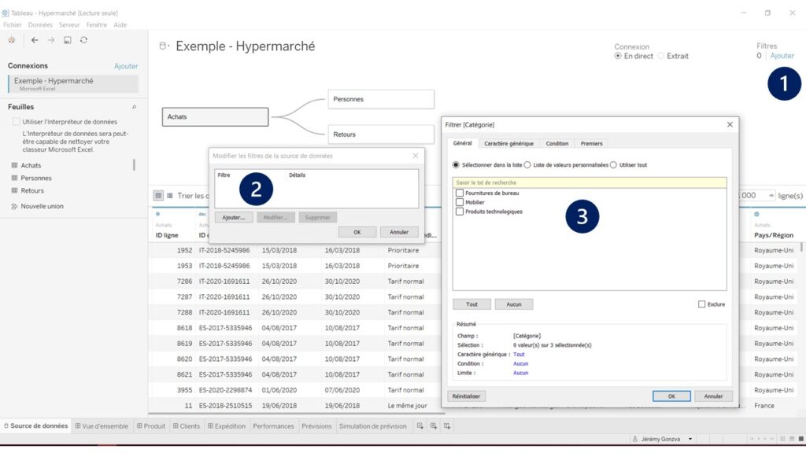Select the En direct connection option

(x=618, y=56)
